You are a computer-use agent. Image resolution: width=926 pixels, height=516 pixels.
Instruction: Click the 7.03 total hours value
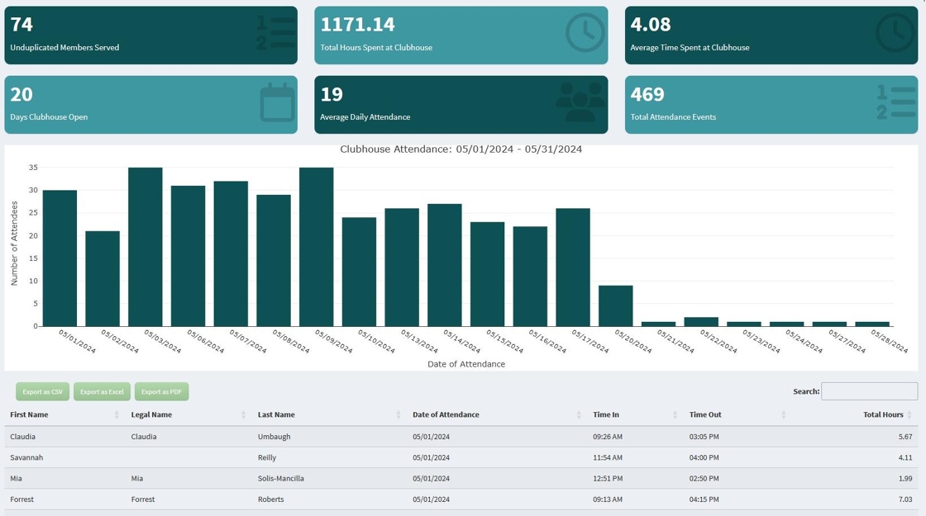[905, 499]
